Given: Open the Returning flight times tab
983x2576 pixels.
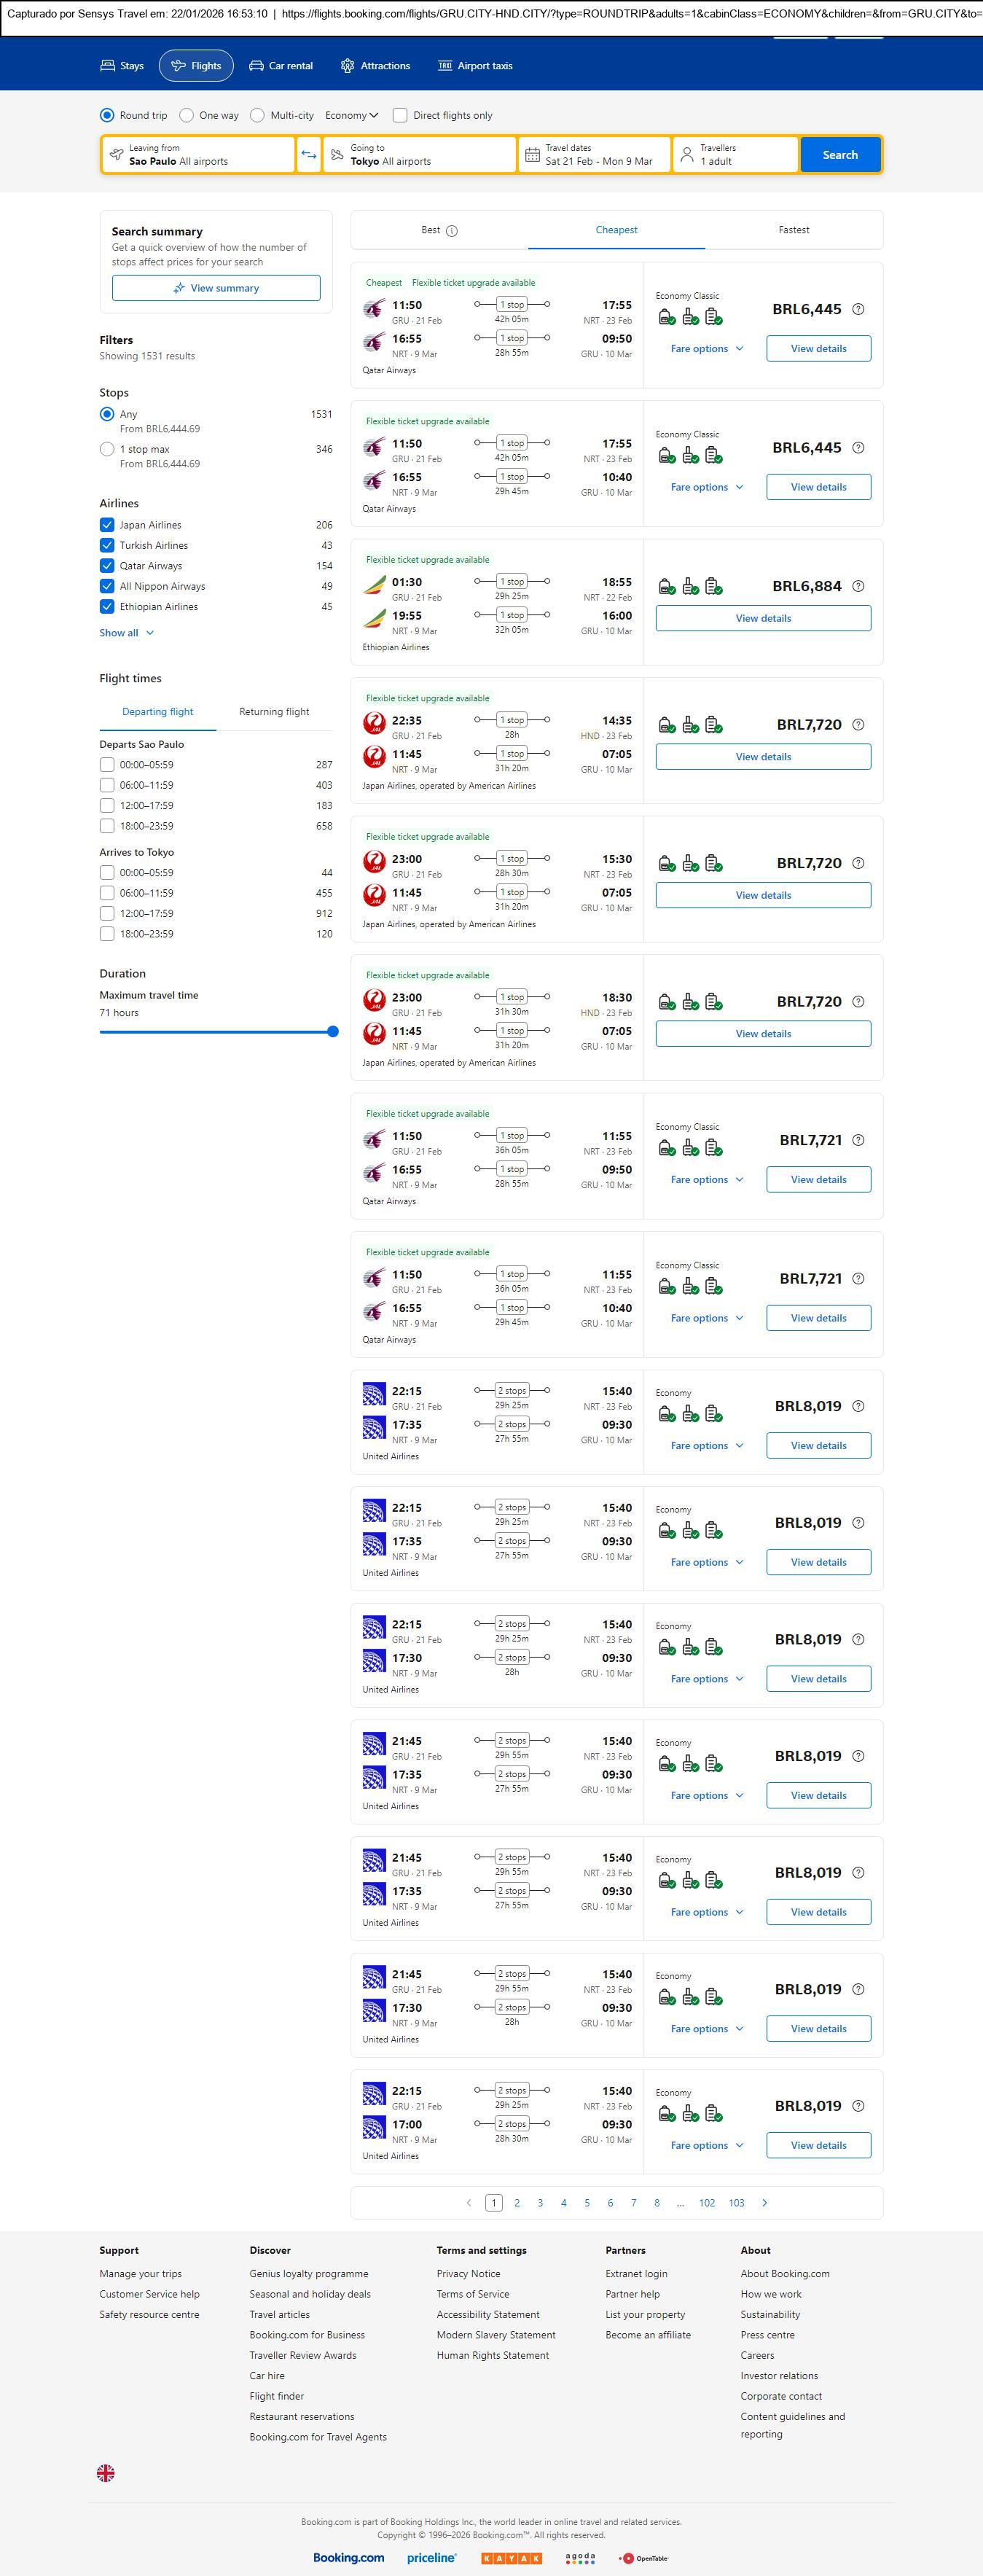Looking at the screenshot, I should (x=274, y=712).
